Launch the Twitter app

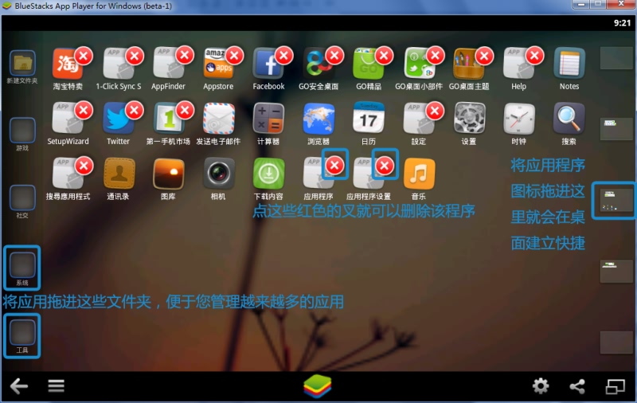pyautogui.click(x=118, y=119)
